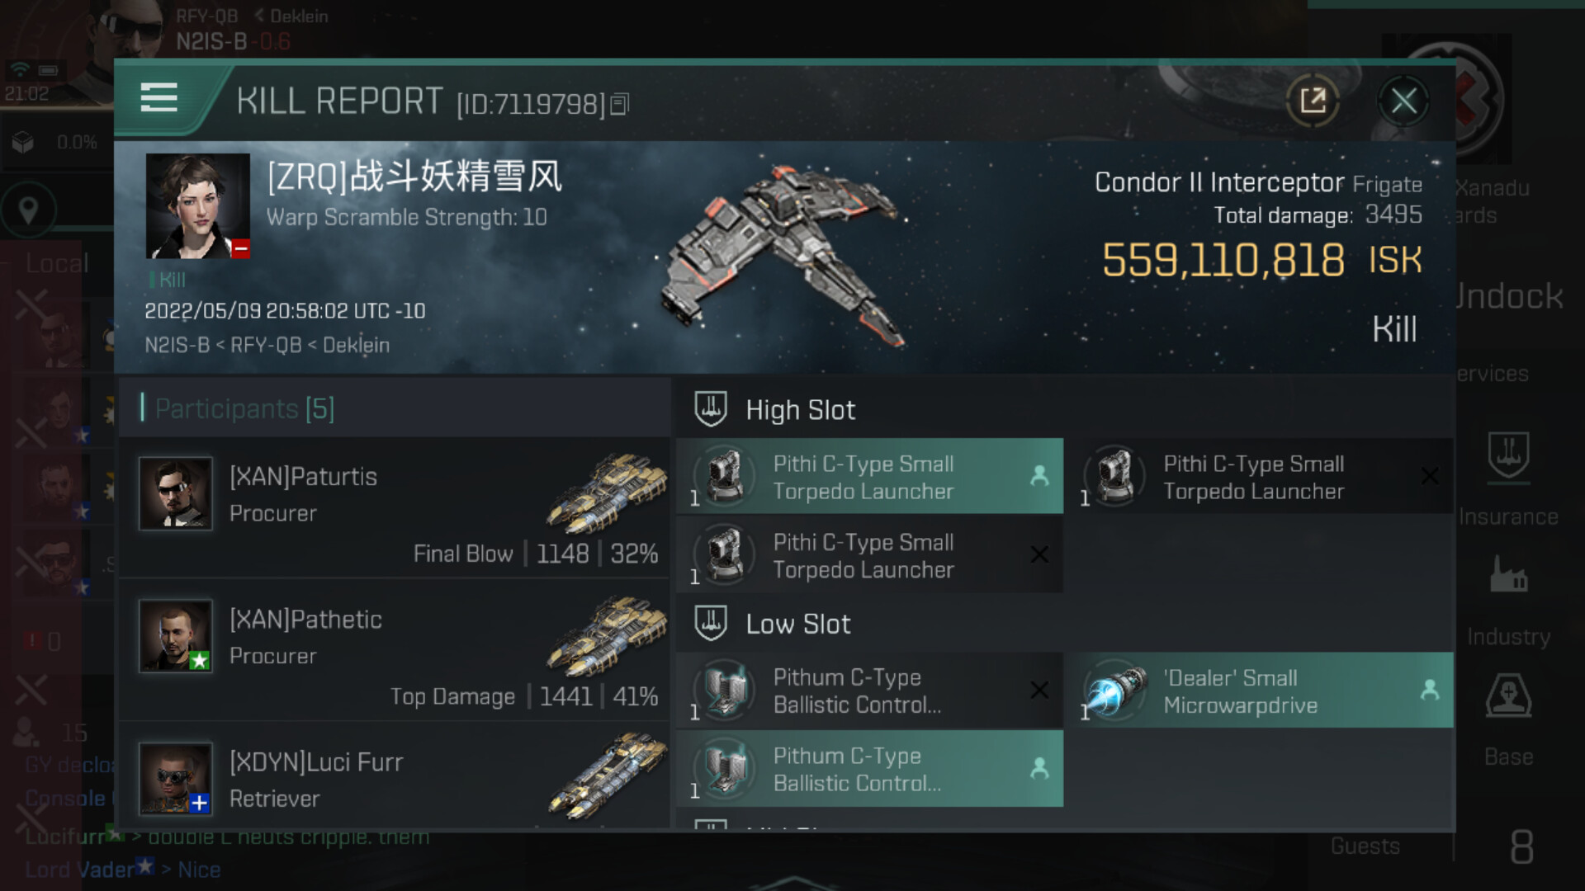Select the 'Dealer' Small Microwarpdrive module
The width and height of the screenshot is (1585, 891).
click(1260, 691)
